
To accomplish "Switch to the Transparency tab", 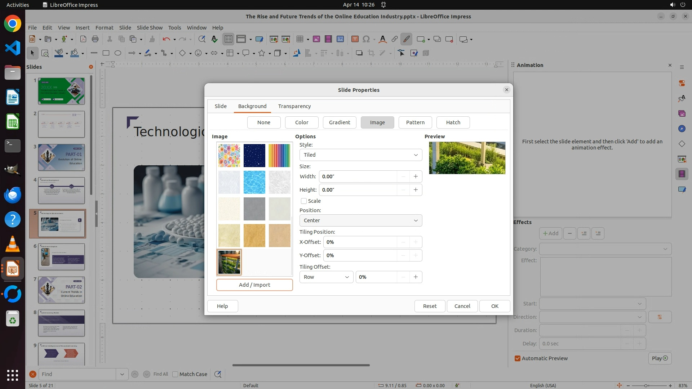I will pos(294,106).
